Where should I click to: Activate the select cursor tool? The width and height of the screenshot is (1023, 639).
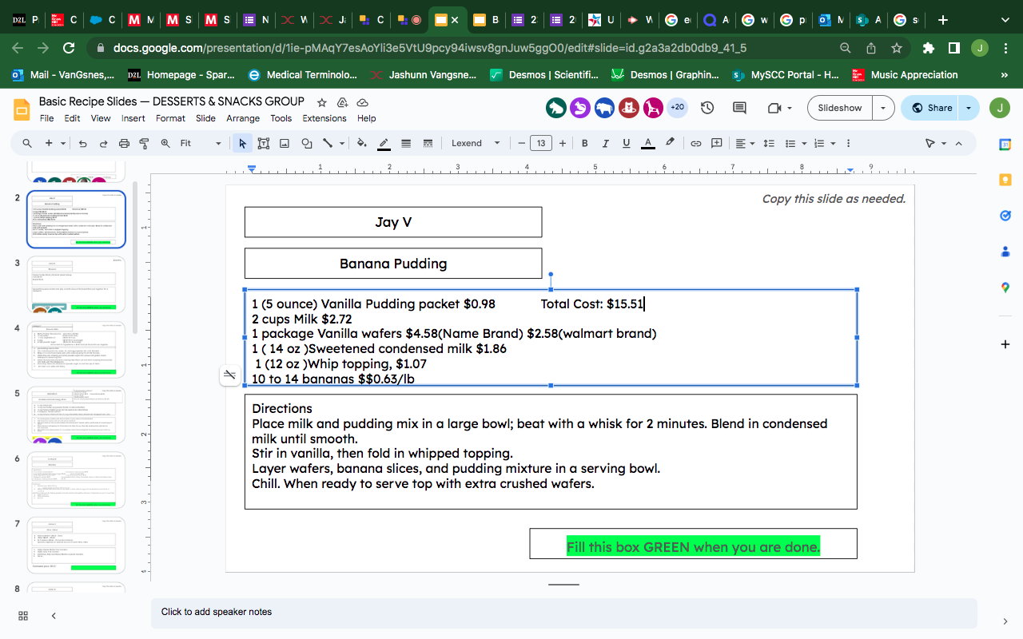click(242, 143)
